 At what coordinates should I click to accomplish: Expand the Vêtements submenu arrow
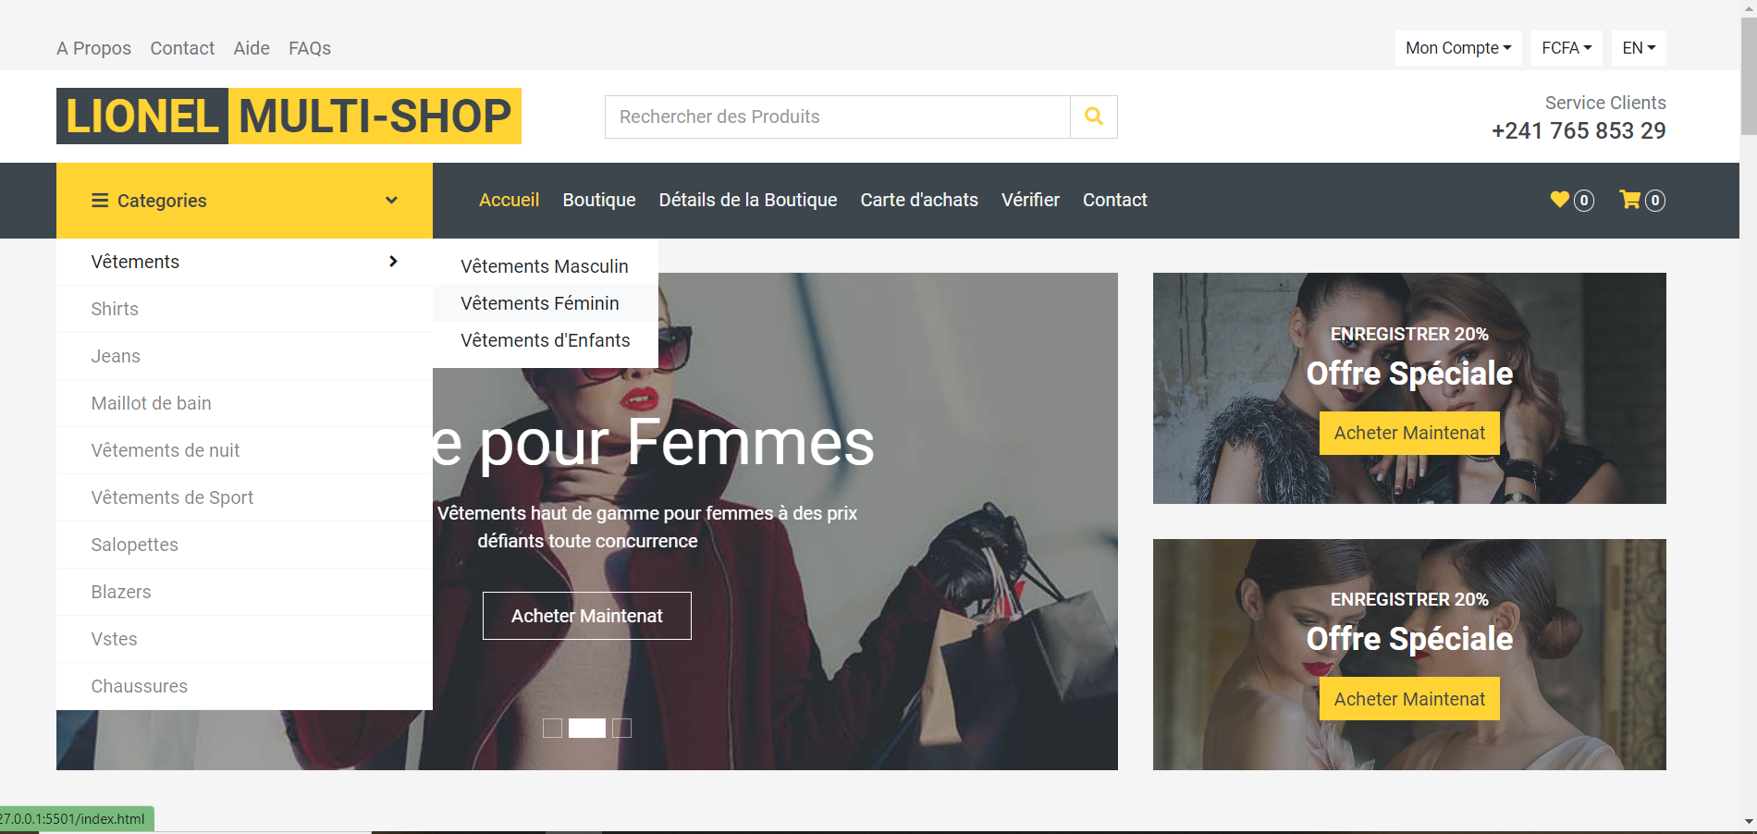393,262
